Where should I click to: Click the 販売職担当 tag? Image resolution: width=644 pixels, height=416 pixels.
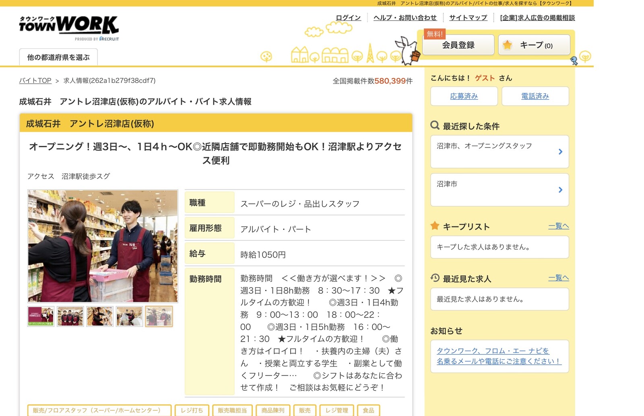[232, 410]
